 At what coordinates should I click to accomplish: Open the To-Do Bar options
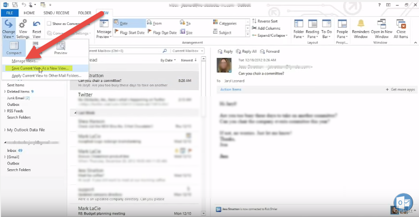click(x=326, y=29)
